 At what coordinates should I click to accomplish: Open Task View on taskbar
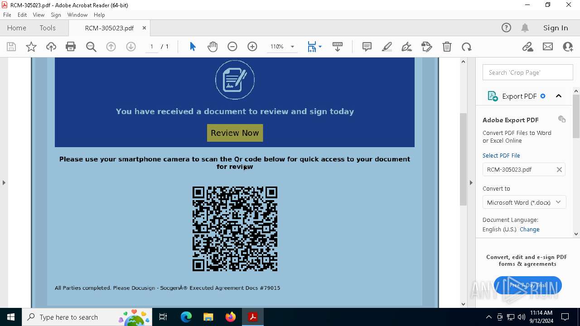(163, 317)
